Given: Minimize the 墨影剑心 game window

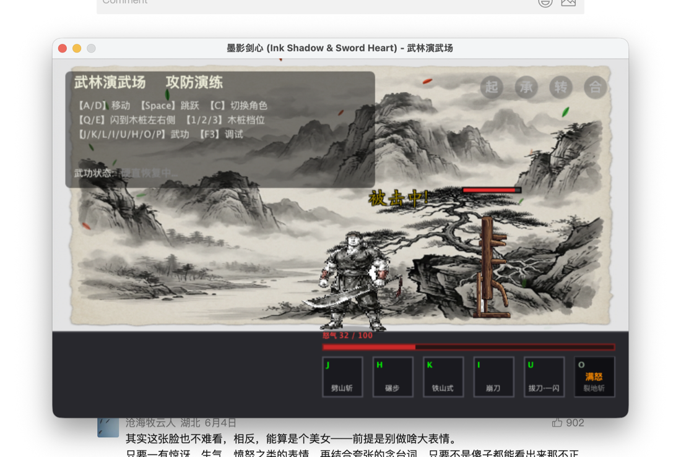Looking at the screenshot, I should [77, 48].
